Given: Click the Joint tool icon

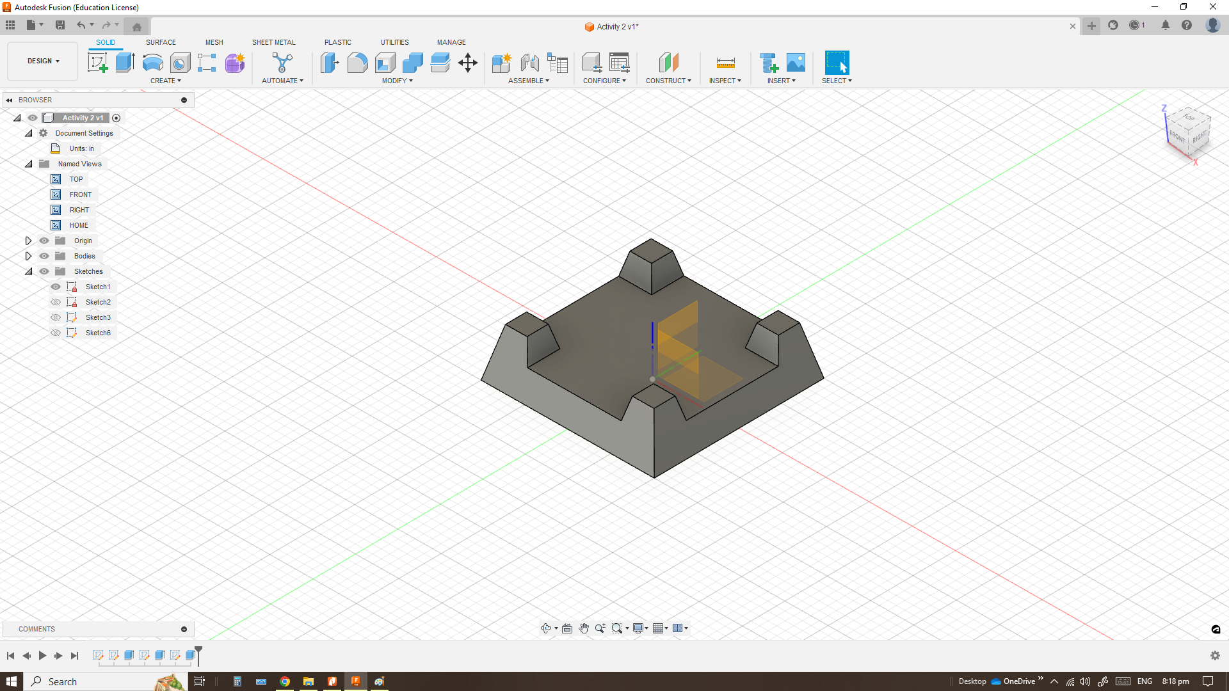Looking at the screenshot, I should tap(529, 63).
